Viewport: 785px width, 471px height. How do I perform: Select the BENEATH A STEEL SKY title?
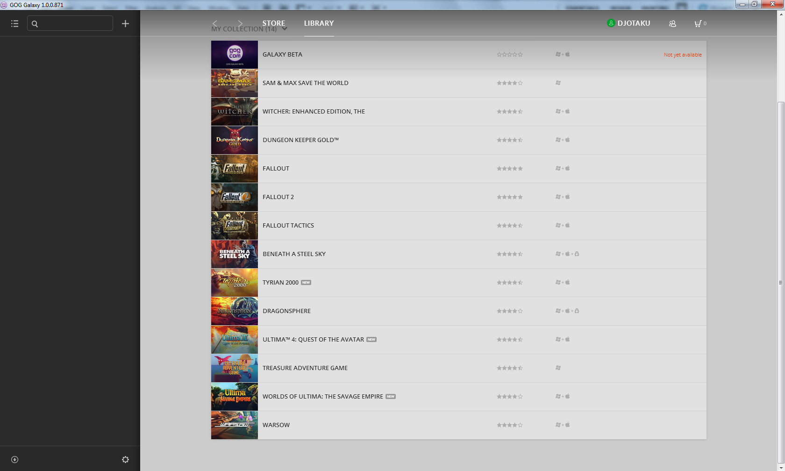(x=294, y=254)
